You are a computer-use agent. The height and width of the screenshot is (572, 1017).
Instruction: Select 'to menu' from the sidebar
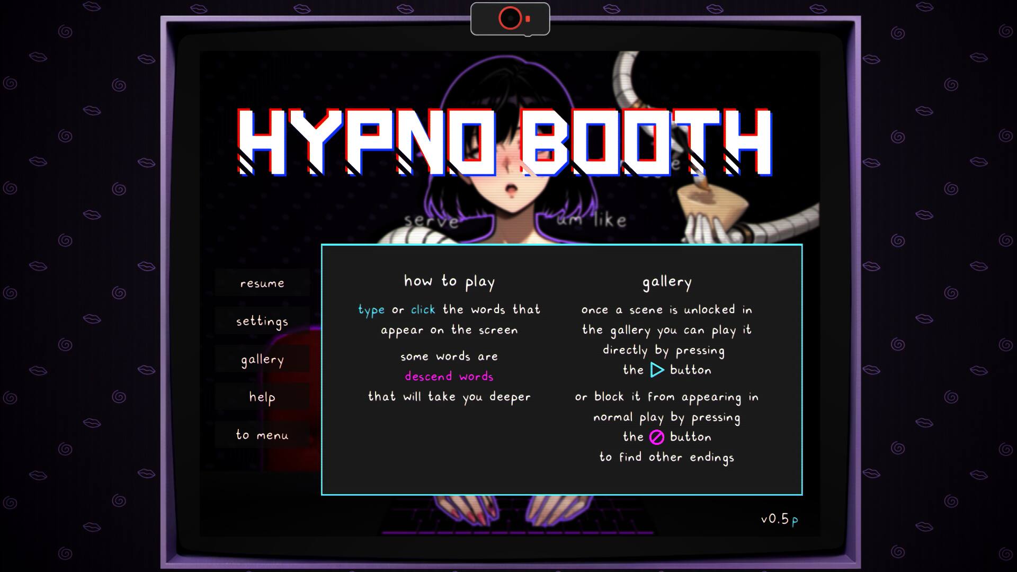pos(262,435)
